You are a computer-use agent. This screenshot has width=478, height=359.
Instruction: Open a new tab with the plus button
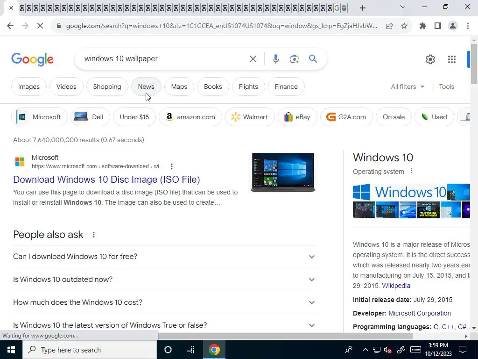click(362, 8)
